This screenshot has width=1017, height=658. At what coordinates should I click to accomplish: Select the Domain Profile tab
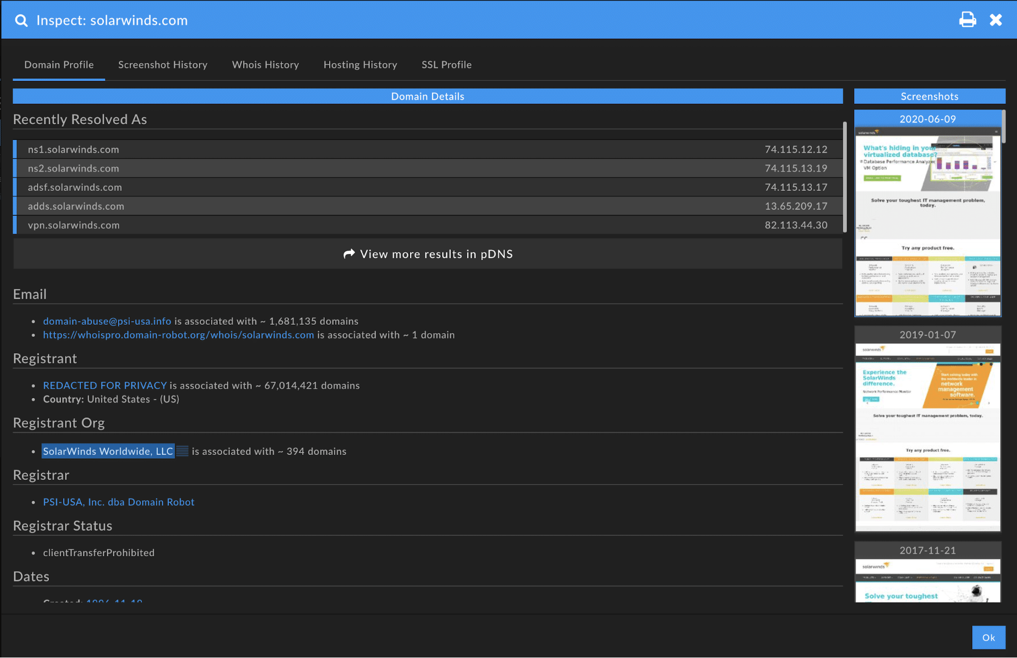59,65
